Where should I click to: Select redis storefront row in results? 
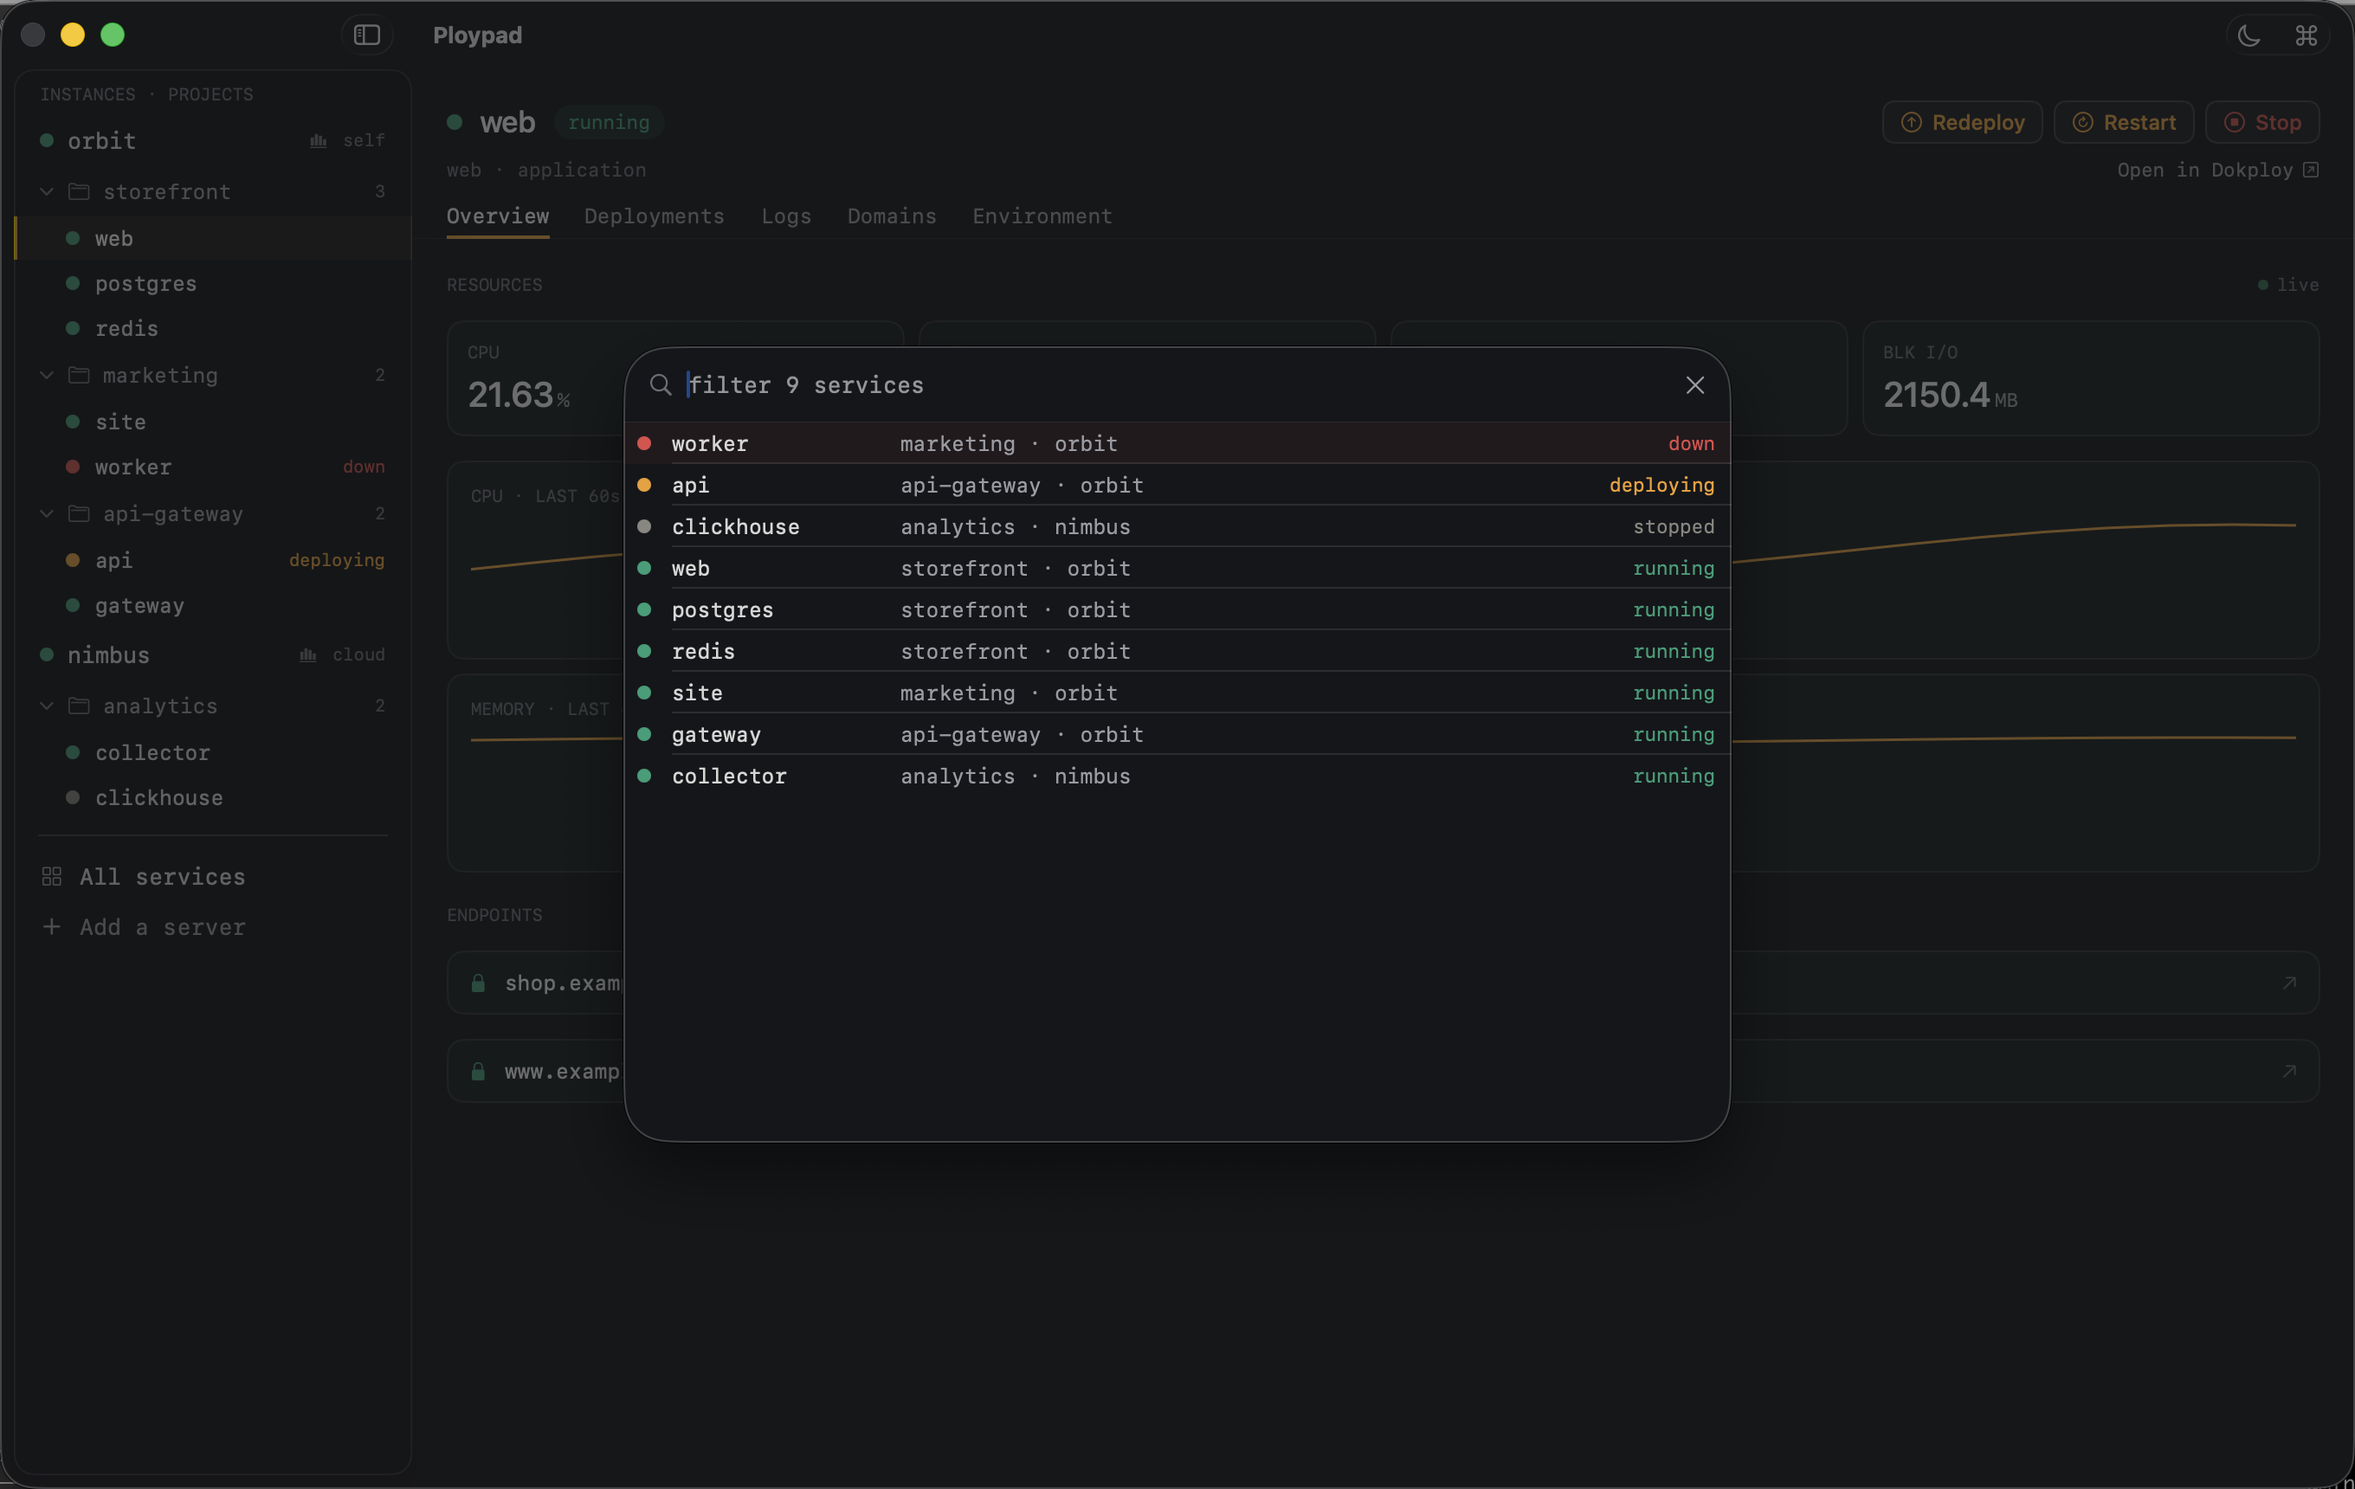tap(1177, 651)
